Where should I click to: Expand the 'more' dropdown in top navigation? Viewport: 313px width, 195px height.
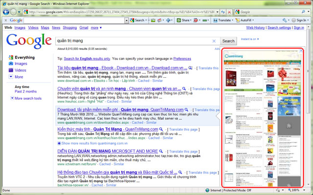click(x=96, y=27)
